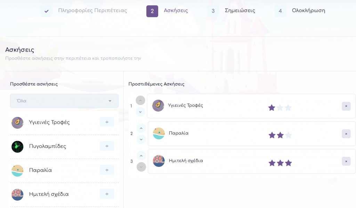356x208 pixels.
Task: Set Ημιτελή σχέδια difficulty to one star
Action: click(x=272, y=163)
